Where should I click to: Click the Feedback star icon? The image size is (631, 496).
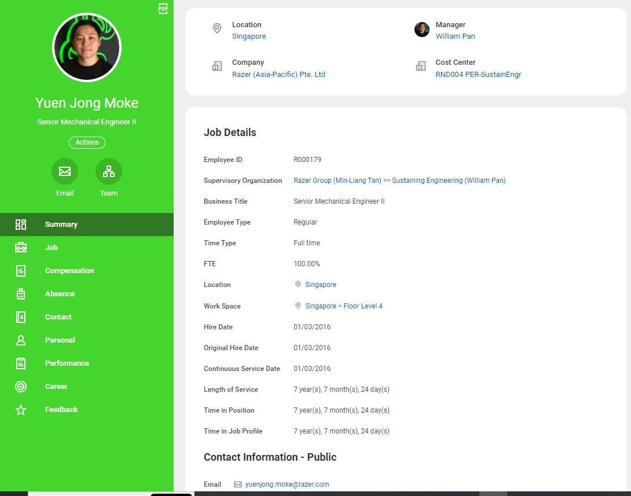tap(21, 410)
